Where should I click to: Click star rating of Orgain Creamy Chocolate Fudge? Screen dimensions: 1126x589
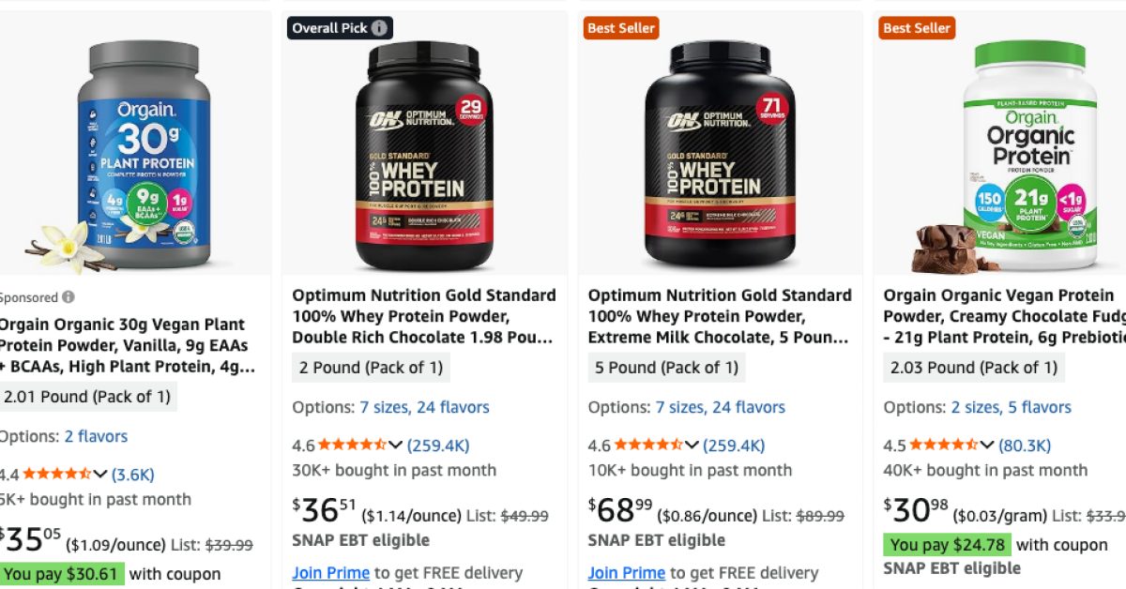point(943,446)
